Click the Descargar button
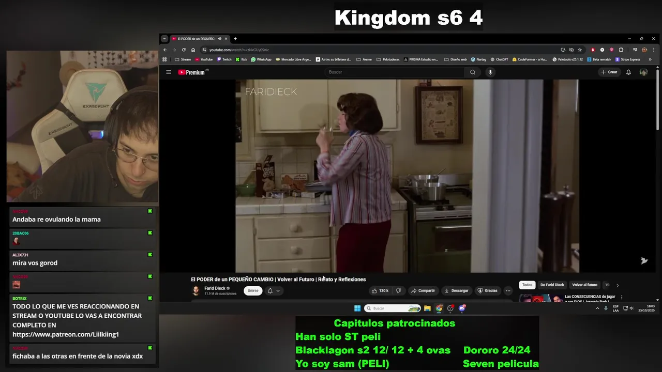This screenshot has width=662, height=372. (x=456, y=291)
